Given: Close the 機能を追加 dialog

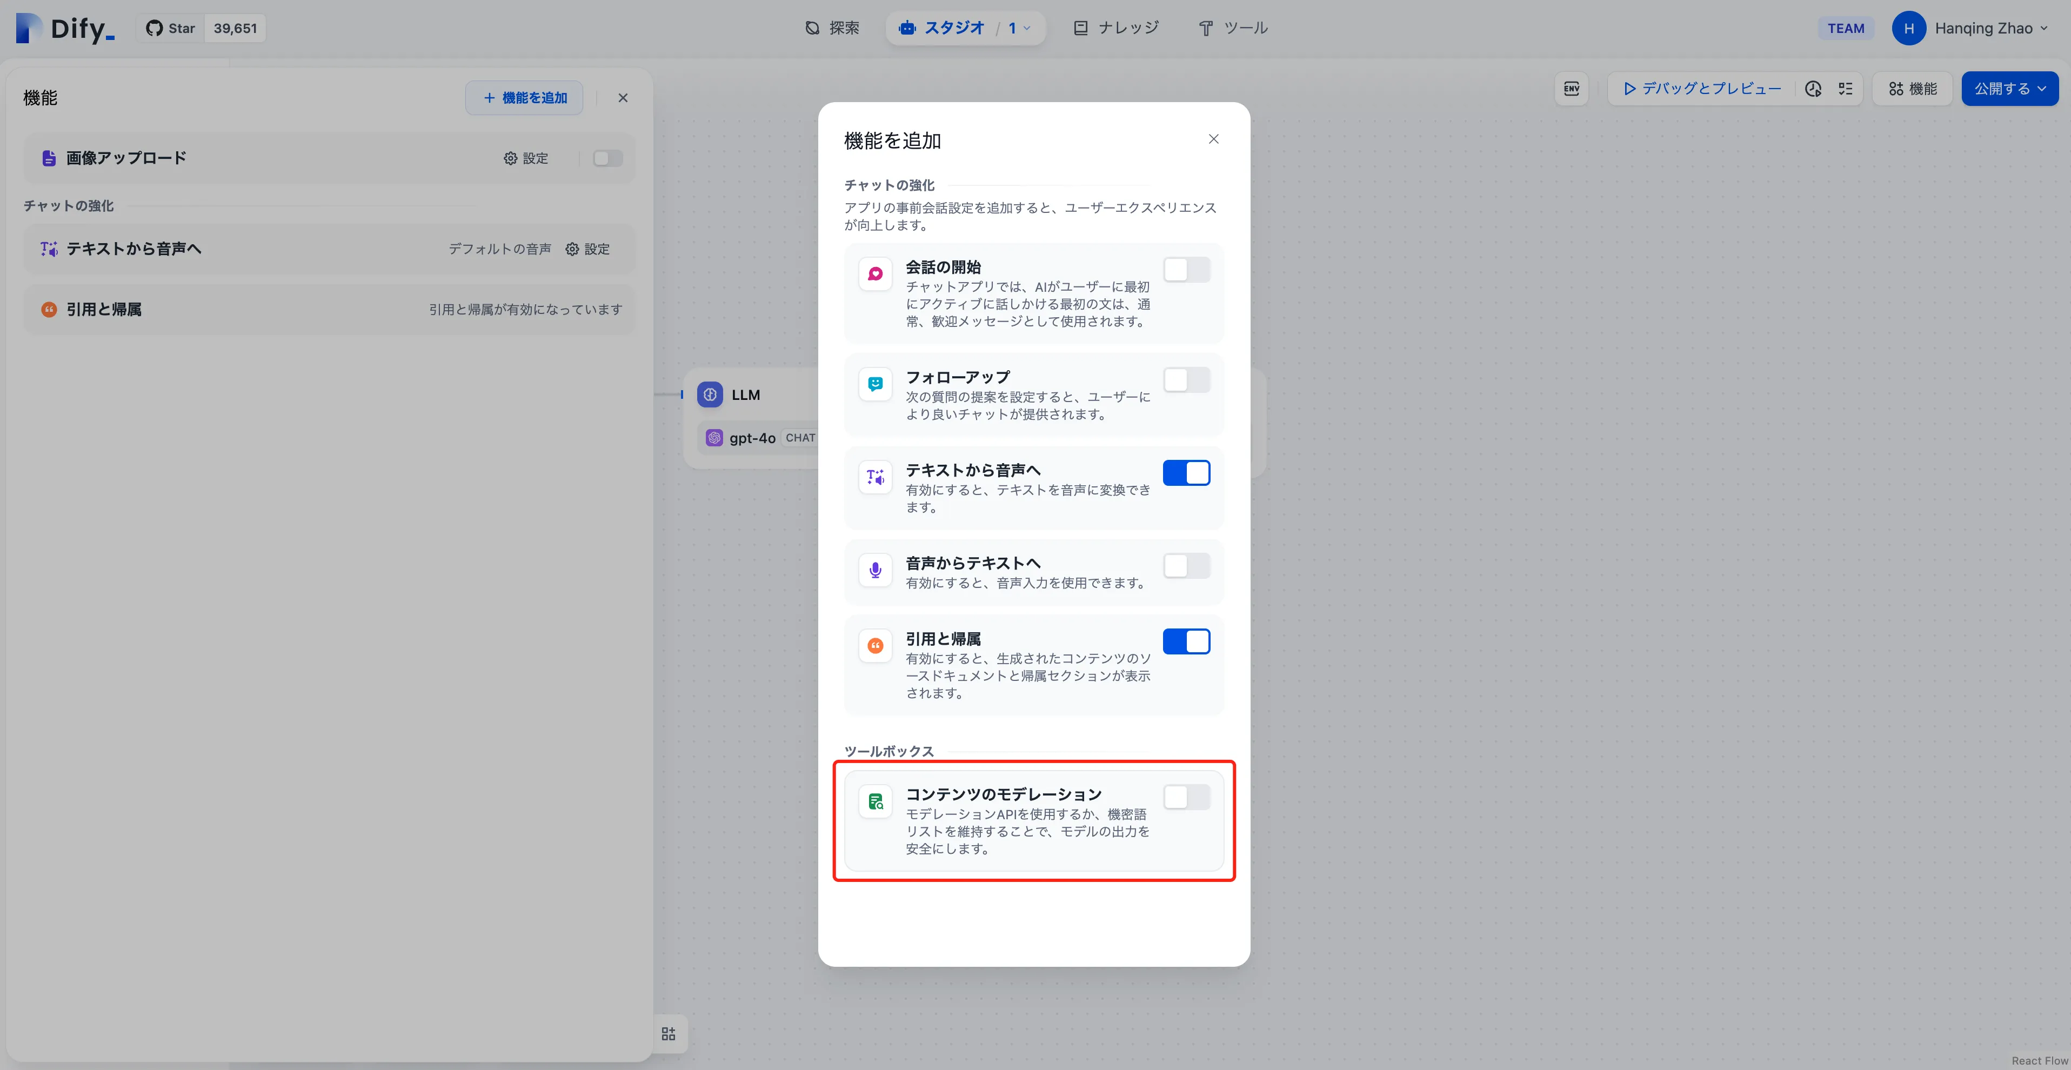Looking at the screenshot, I should 1213,139.
